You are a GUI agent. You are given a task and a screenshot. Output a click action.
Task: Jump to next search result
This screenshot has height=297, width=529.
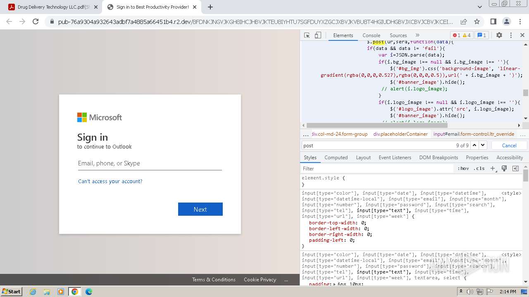pos(483,145)
